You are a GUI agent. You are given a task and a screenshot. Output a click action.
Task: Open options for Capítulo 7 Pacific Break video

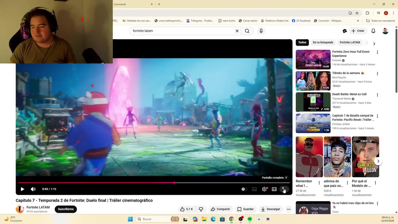[377, 116]
